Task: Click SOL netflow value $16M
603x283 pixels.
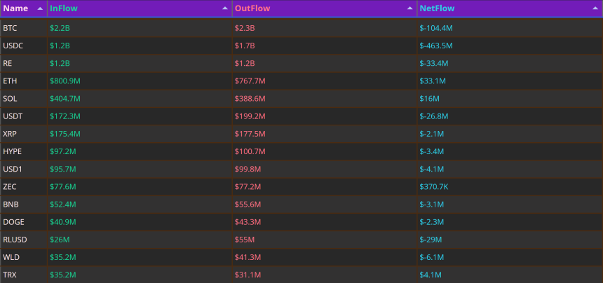Action: (x=430, y=99)
